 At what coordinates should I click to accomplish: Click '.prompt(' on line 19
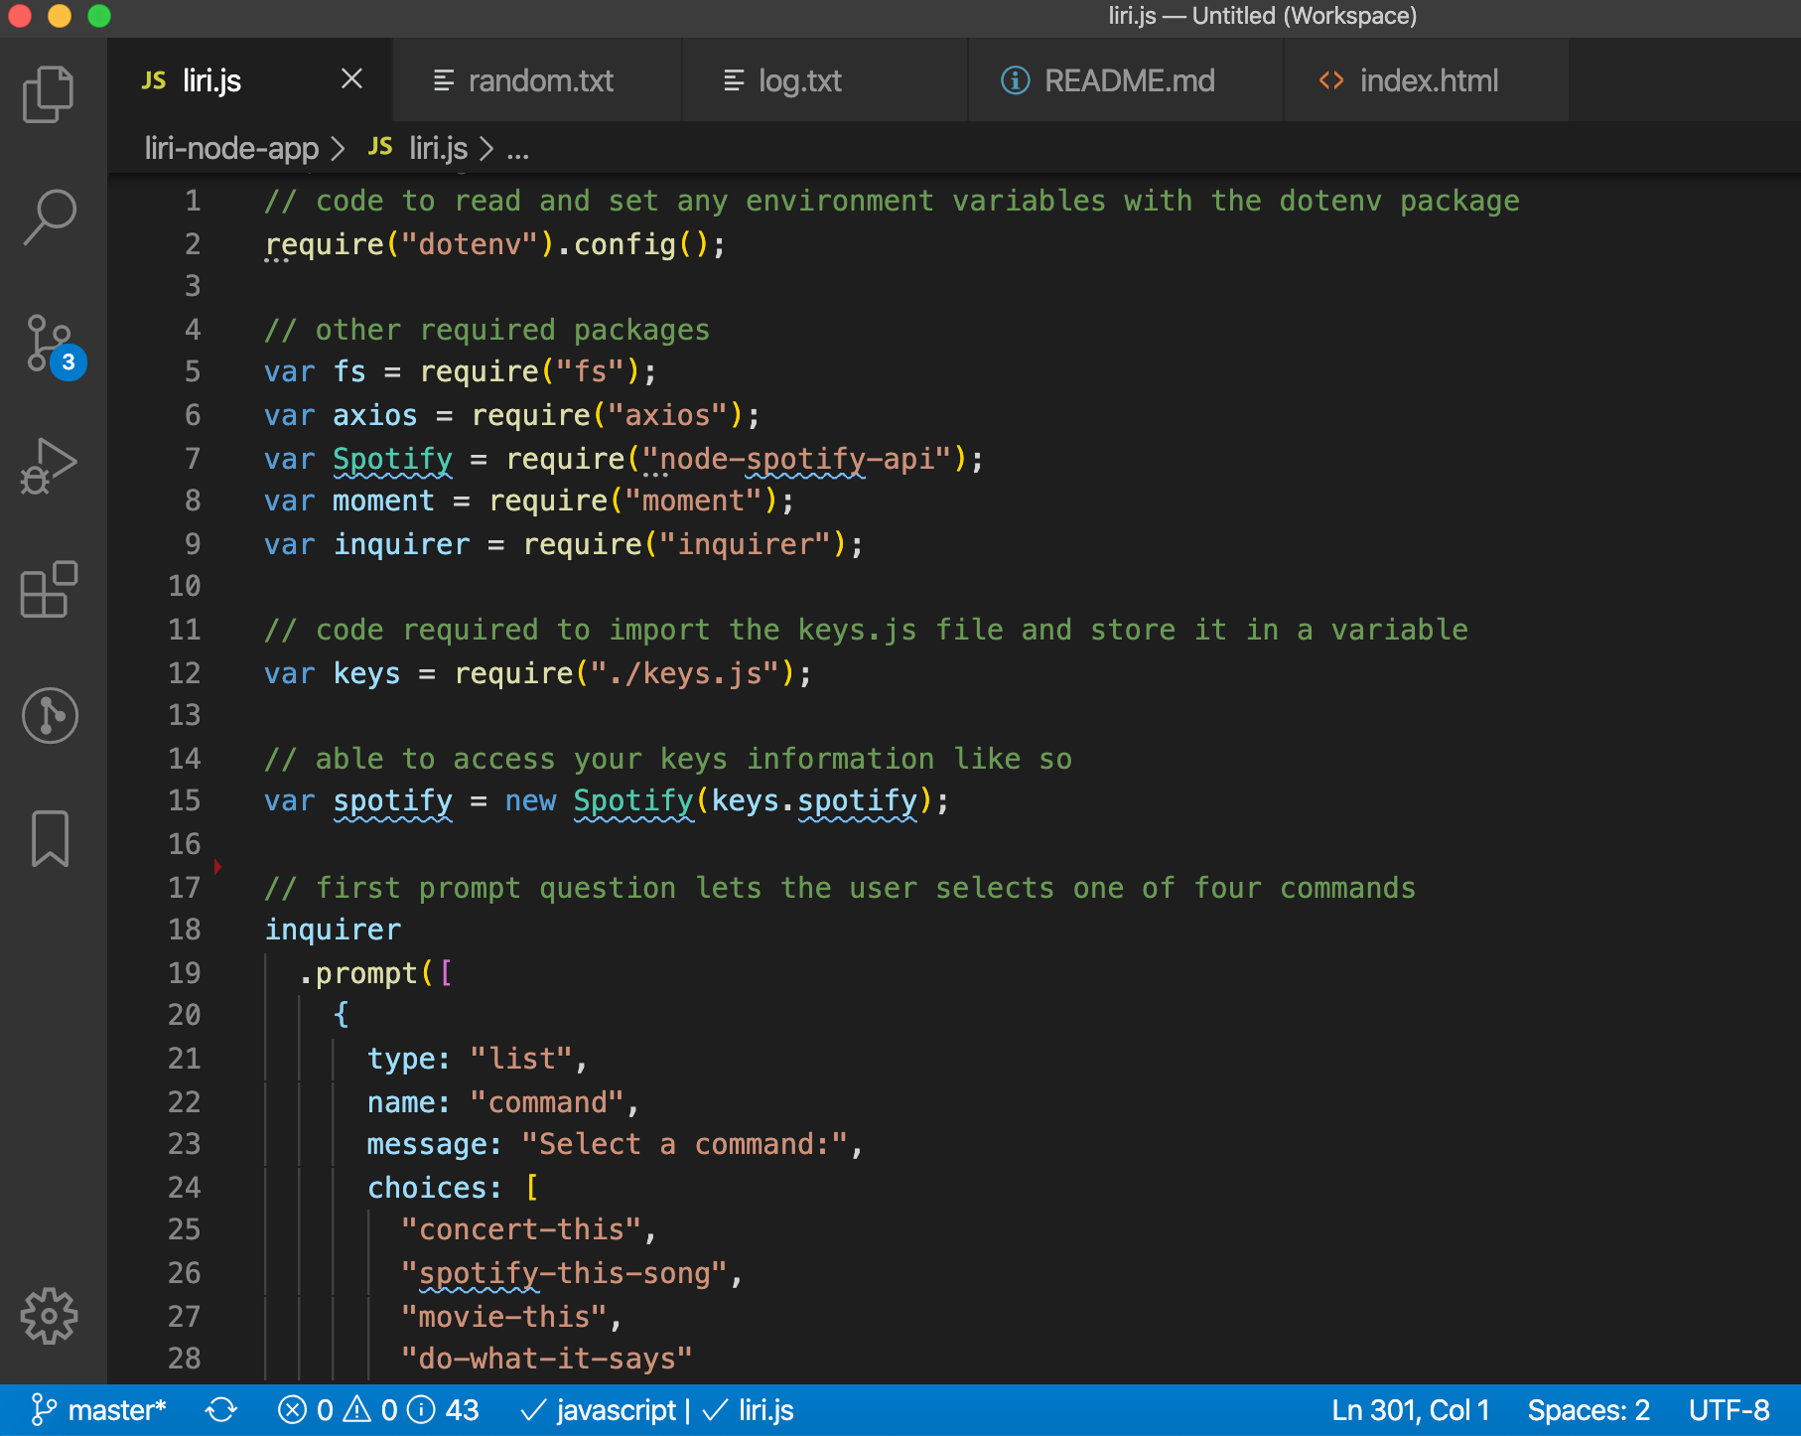click(367, 973)
